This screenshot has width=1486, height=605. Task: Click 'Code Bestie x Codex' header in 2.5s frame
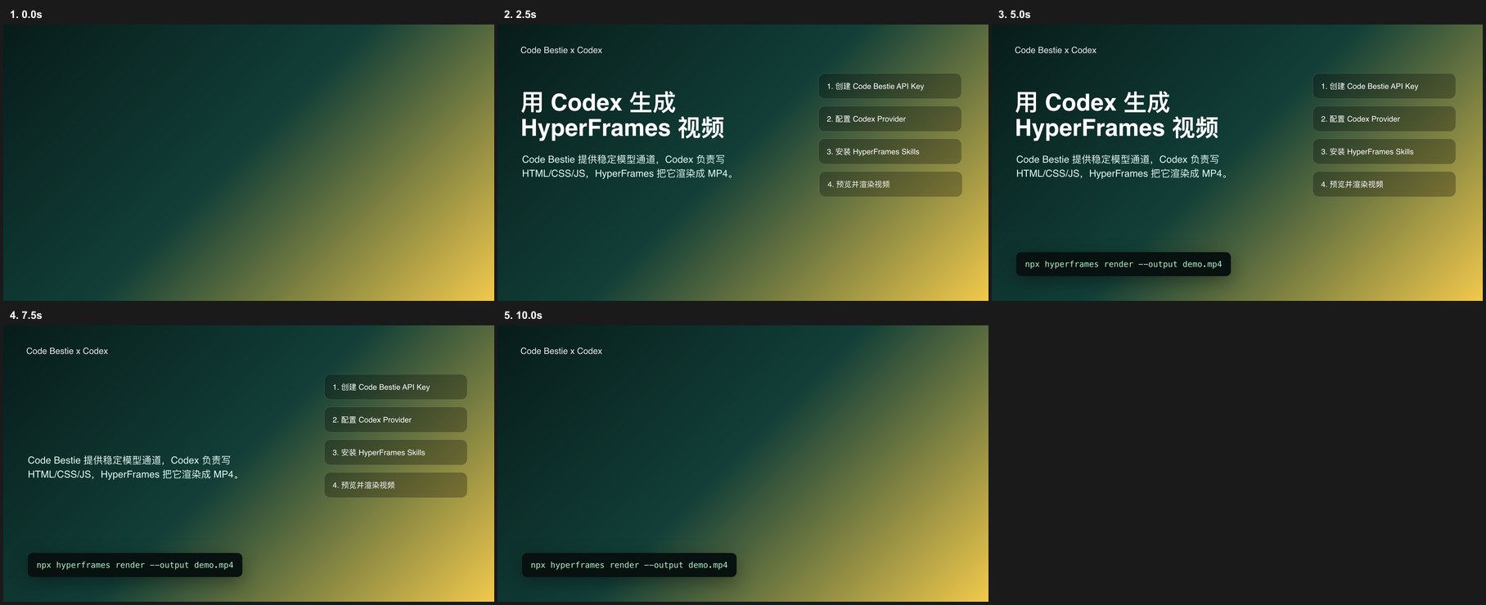(x=561, y=51)
